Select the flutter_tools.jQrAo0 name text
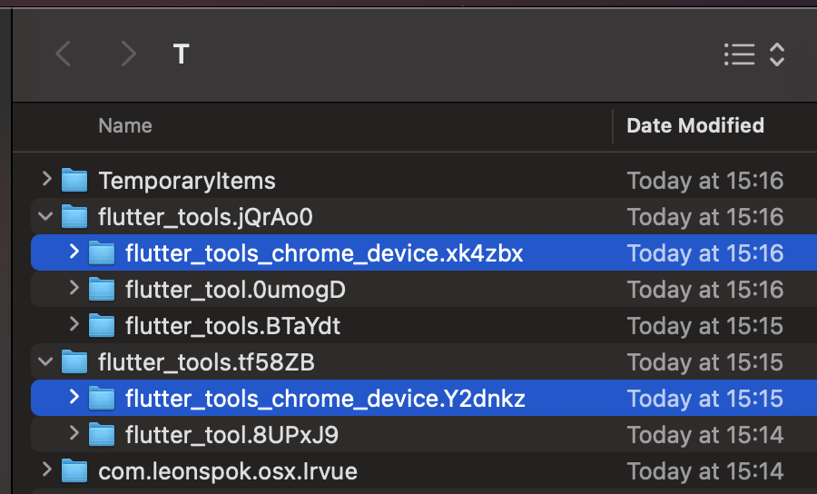This screenshot has width=817, height=494. coord(205,217)
